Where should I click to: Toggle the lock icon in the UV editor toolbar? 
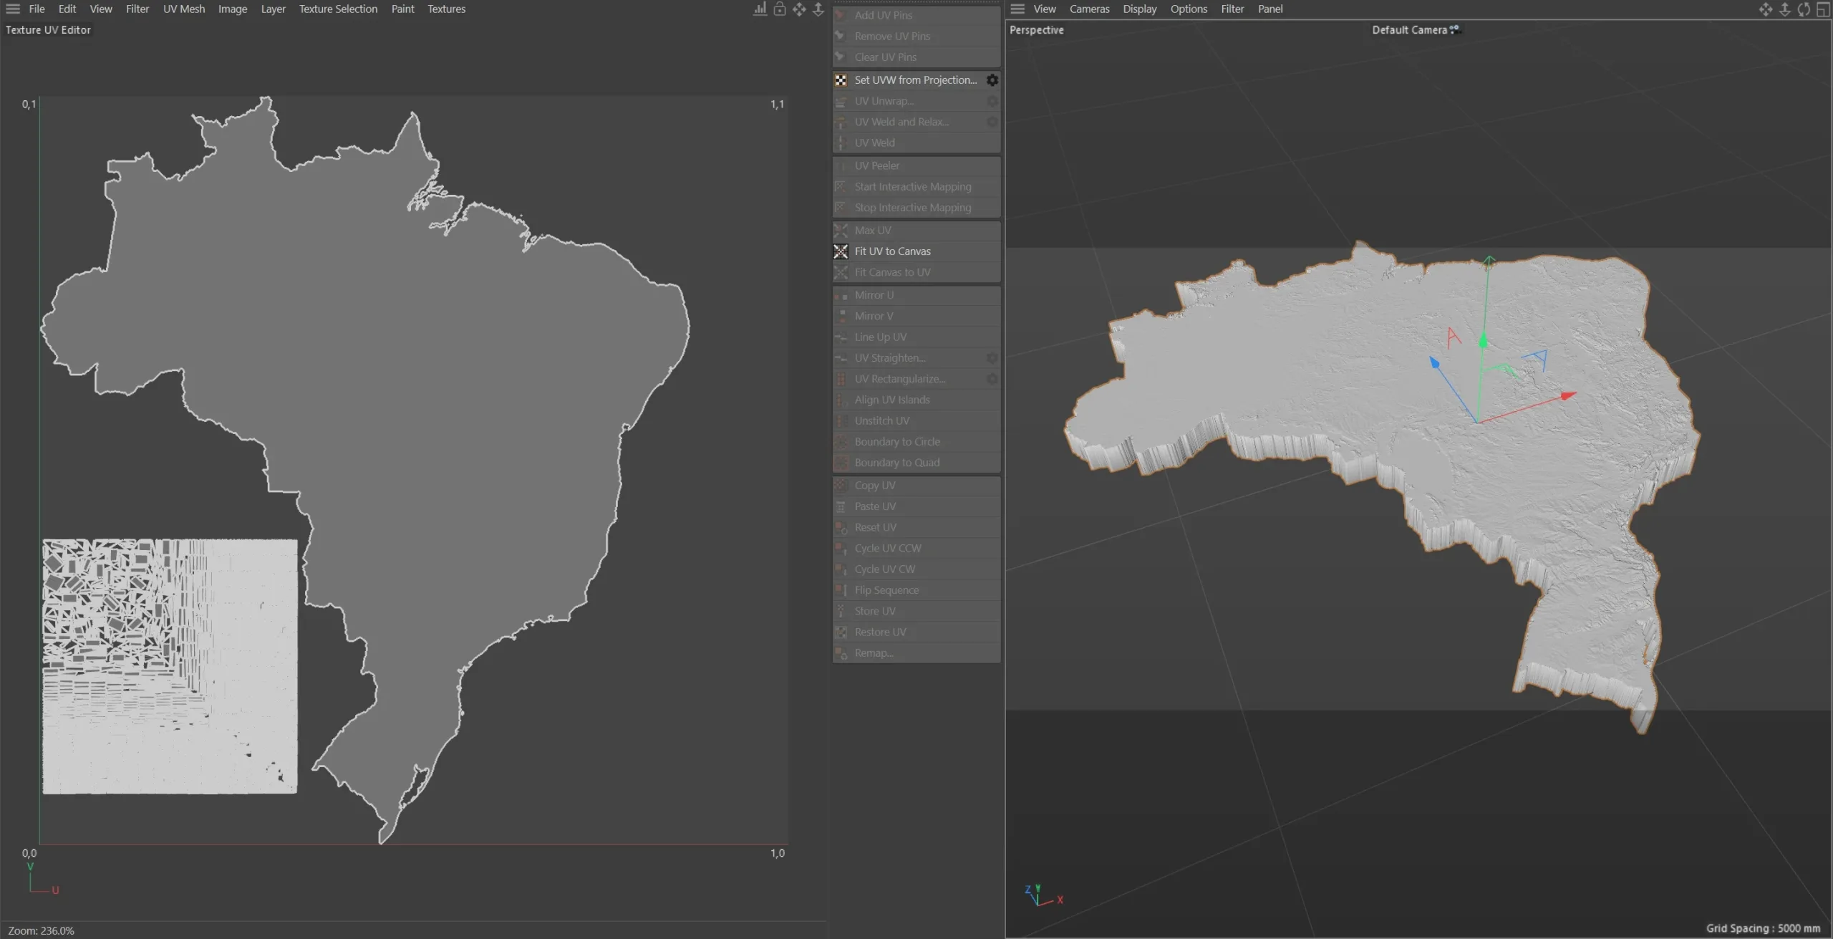tap(780, 9)
